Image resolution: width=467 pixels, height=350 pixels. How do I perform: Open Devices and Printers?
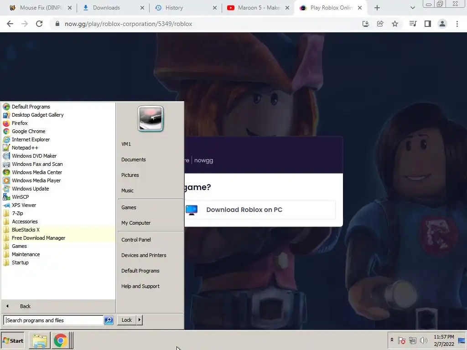click(150, 255)
